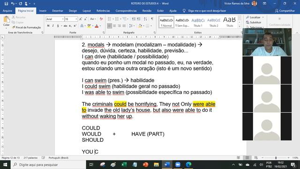
Task: Increase font size with the grow font icon
Action: pyautogui.click(x=81, y=19)
